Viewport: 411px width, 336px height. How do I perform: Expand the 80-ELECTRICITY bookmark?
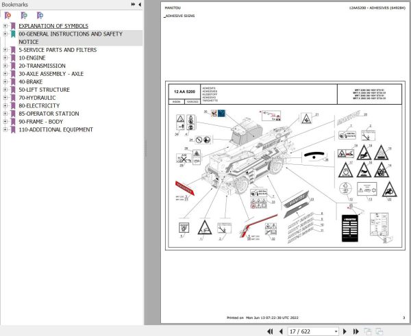(5, 105)
